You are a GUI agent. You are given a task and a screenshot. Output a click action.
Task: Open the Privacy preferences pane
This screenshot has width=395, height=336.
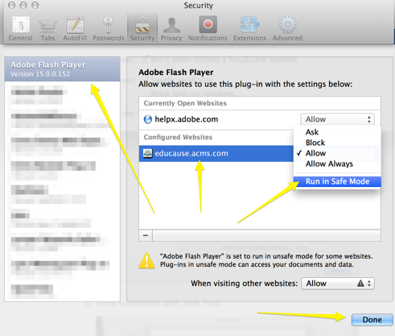(171, 29)
